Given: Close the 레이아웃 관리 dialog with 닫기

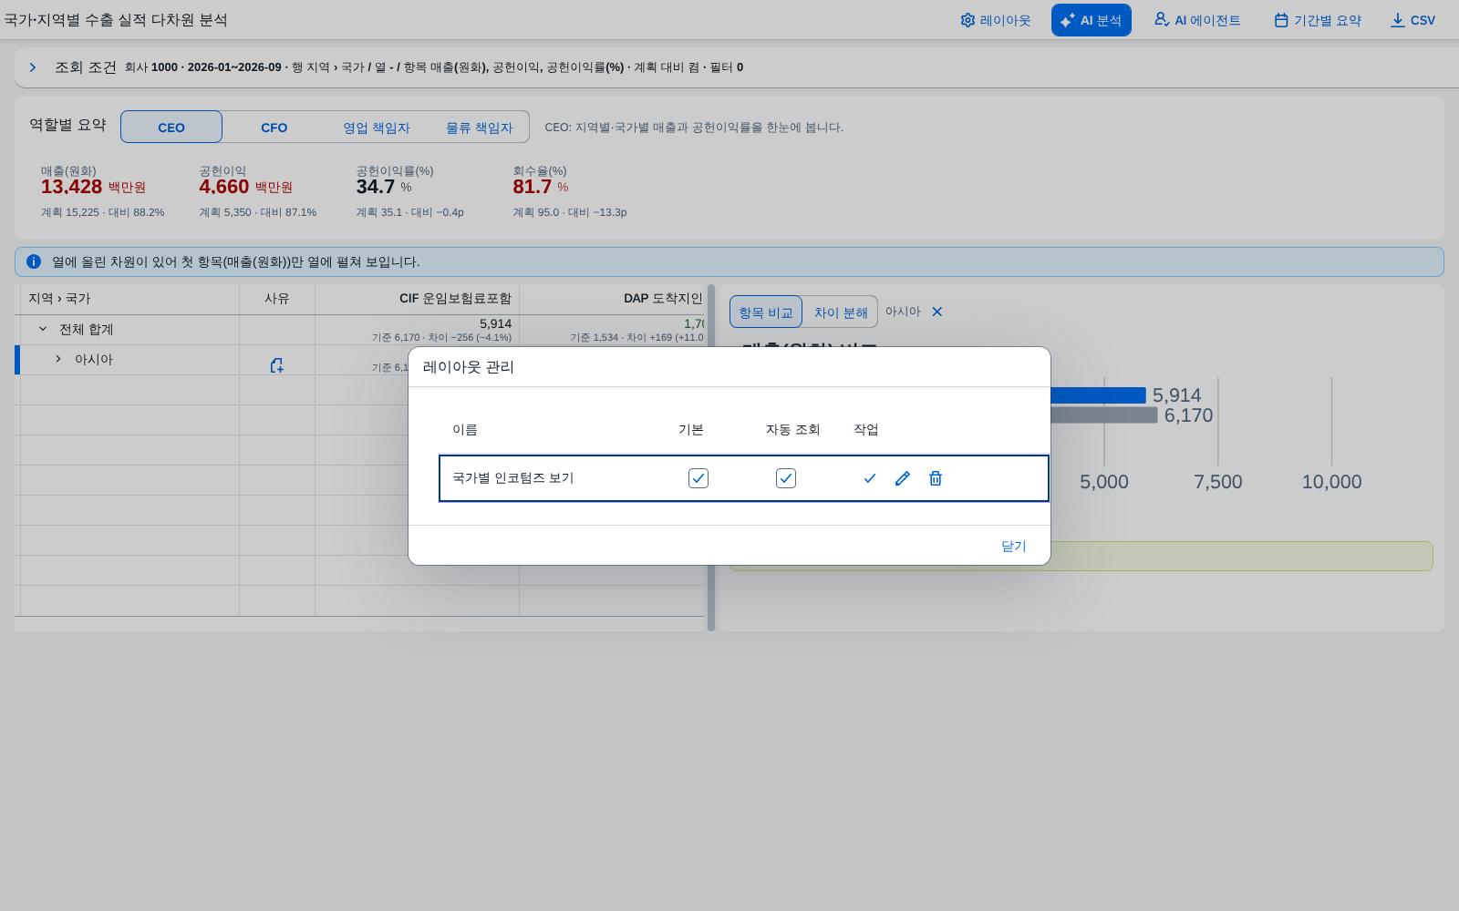Looking at the screenshot, I should click(1014, 546).
